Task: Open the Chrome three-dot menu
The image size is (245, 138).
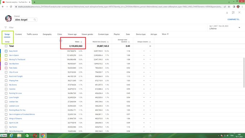Action: [x=242, y=7]
